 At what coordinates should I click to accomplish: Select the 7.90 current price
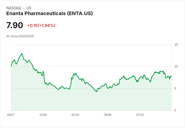pos(15,25)
